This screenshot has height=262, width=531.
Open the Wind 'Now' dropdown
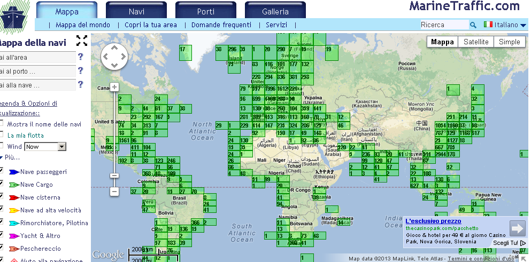45,147
